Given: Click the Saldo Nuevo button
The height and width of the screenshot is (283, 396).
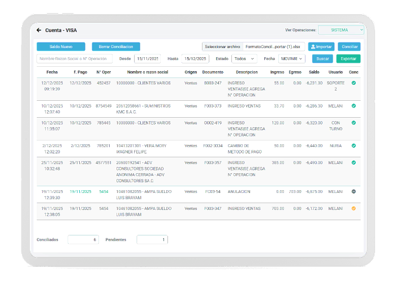Looking at the screenshot, I should (61, 47).
